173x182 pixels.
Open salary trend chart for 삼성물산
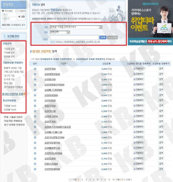139,79
